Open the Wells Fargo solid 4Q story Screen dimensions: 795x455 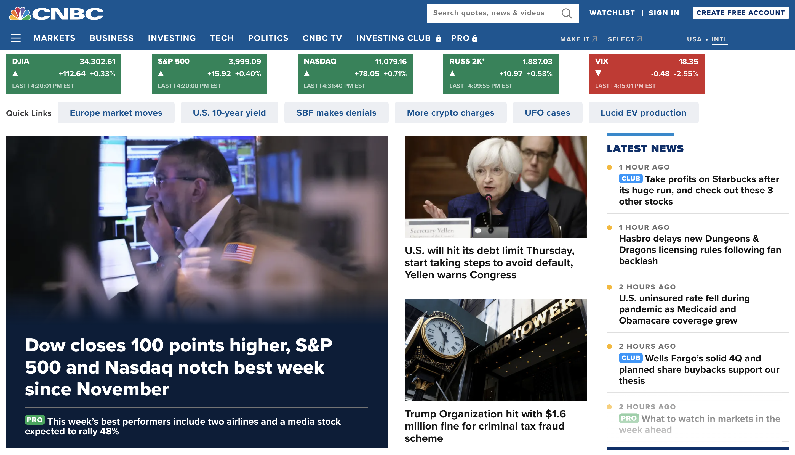click(x=699, y=369)
